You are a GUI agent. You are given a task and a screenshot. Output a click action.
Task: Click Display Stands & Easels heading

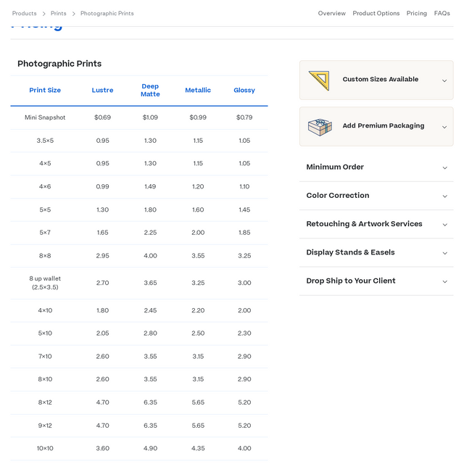(x=350, y=252)
